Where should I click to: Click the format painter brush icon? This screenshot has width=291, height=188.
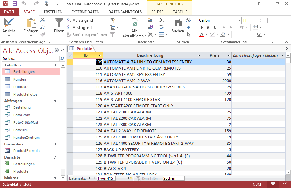43,34
